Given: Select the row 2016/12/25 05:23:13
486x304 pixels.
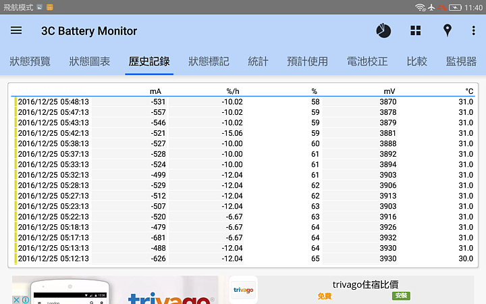Looking at the screenshot, I should pos(244,206).
